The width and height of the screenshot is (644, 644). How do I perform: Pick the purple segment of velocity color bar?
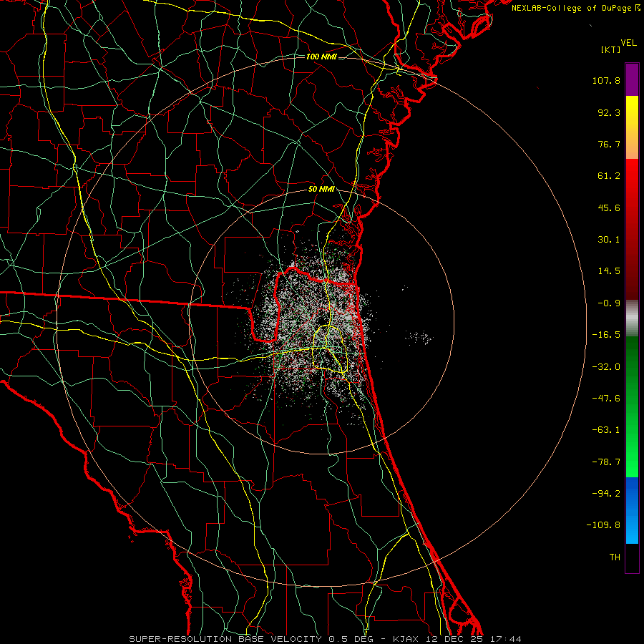point(632,79)
